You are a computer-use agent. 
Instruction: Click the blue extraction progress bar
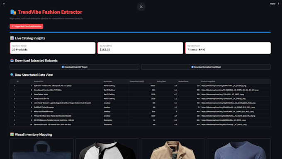click(x=140, y=32)
